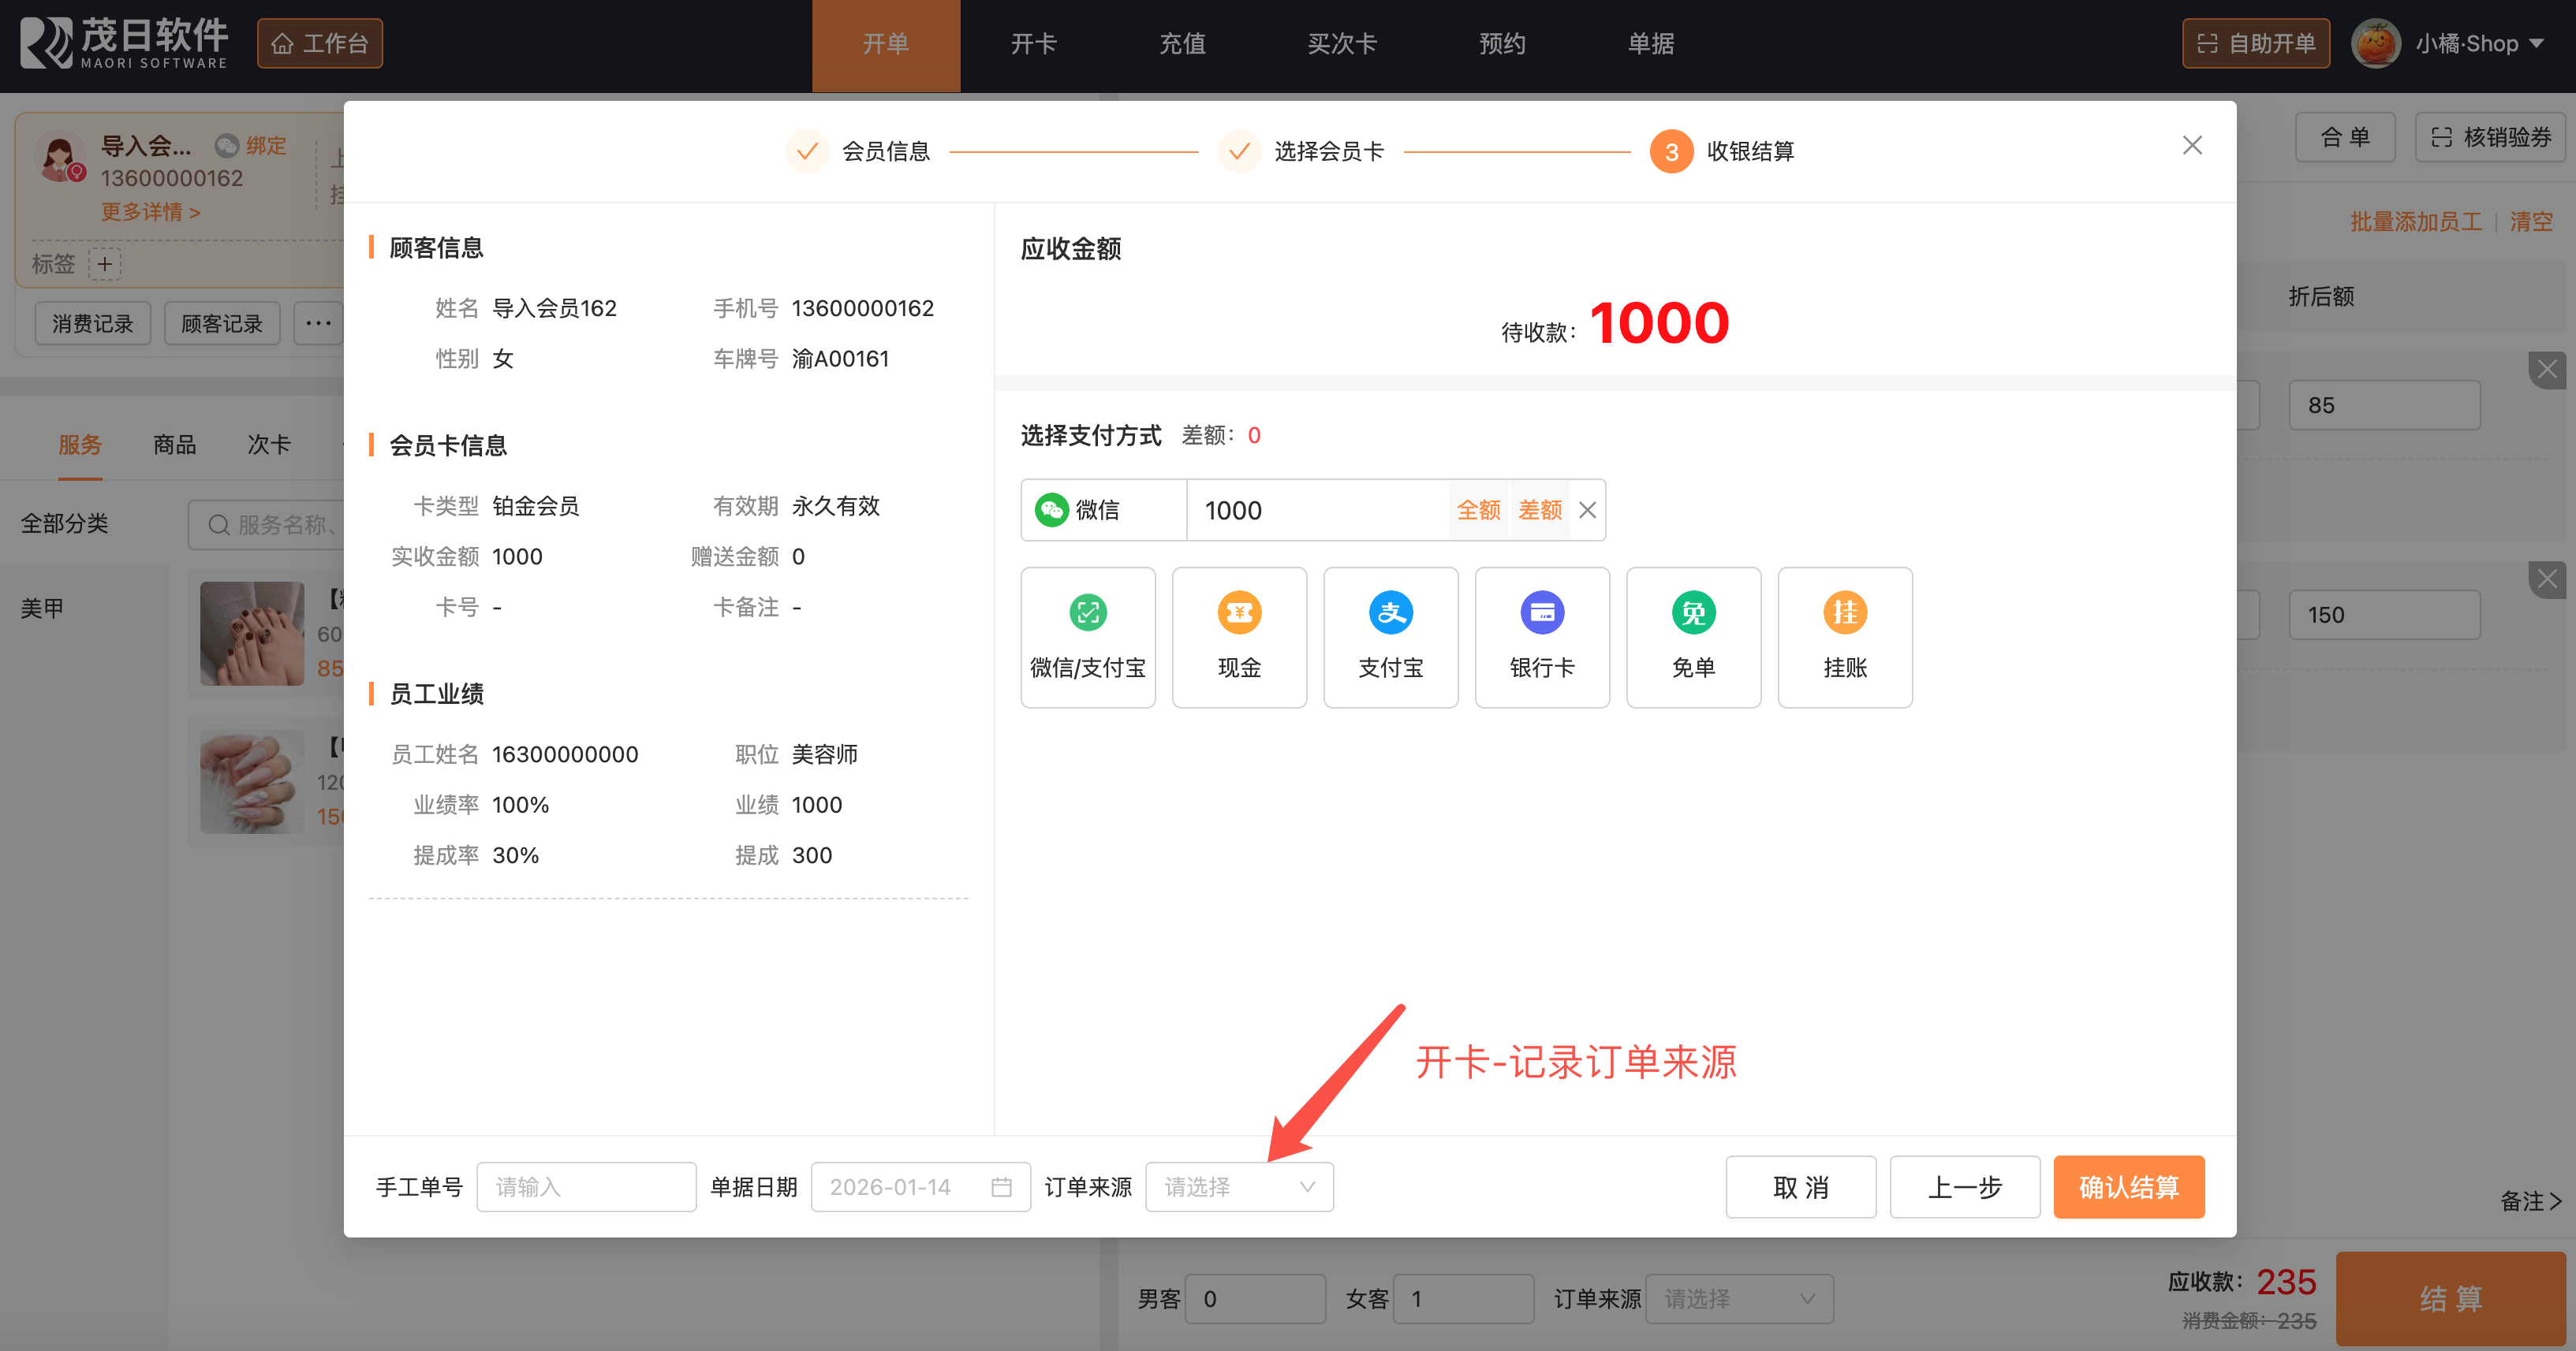This screenshot has height=1351, width=2576.
Task: Click the 工作台 home icon button
Action: (x=320, y=44)
